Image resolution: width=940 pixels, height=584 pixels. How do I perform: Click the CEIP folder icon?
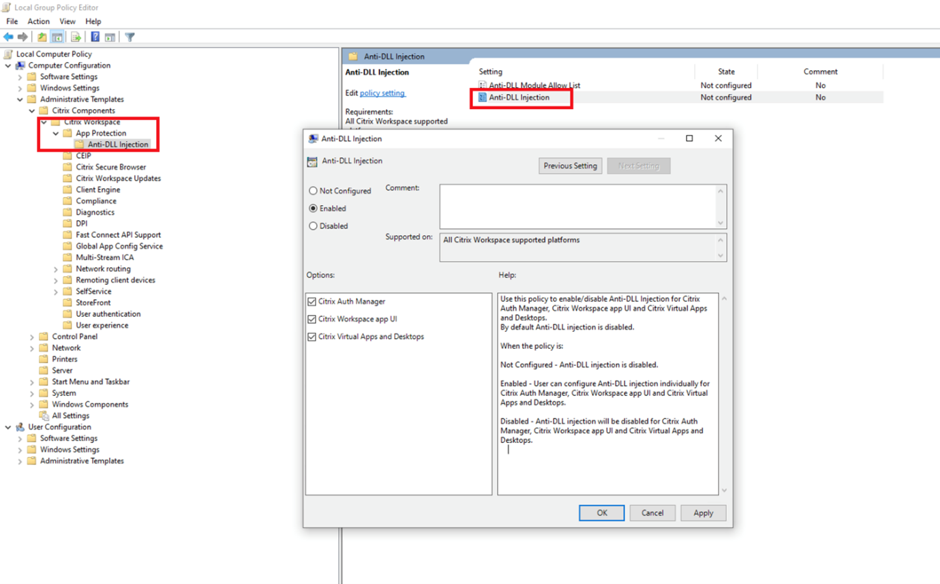(x=67, y=156)
